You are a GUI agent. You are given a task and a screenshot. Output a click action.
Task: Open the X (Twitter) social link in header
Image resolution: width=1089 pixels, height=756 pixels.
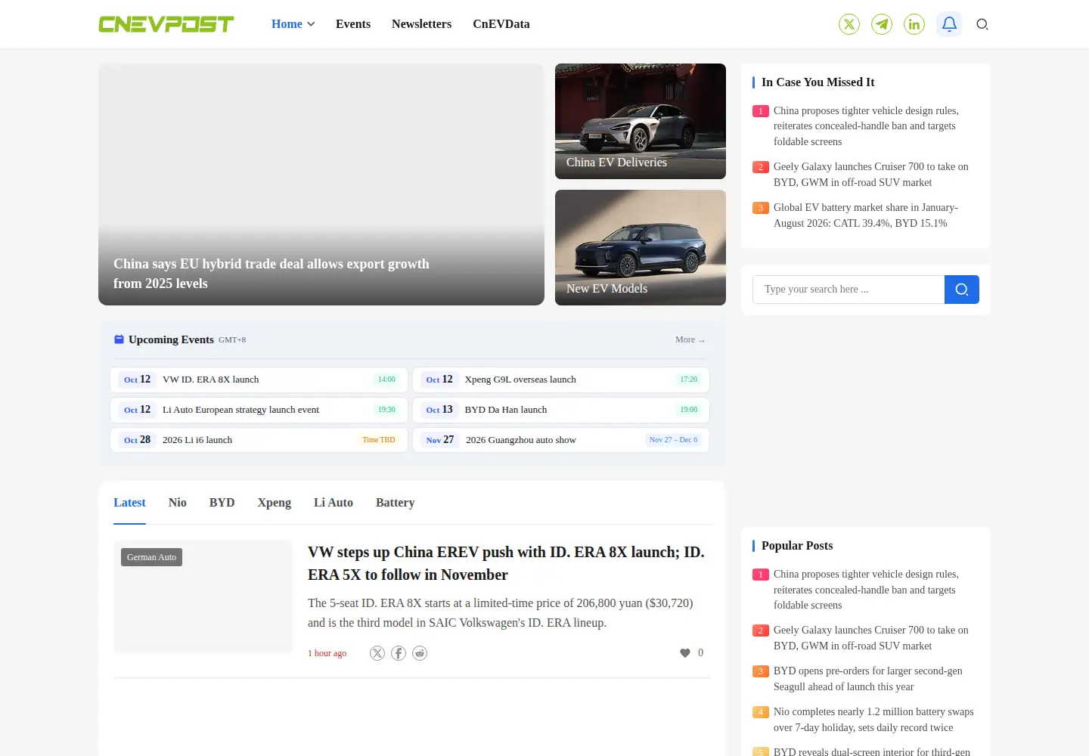click(x=849, y=24)
